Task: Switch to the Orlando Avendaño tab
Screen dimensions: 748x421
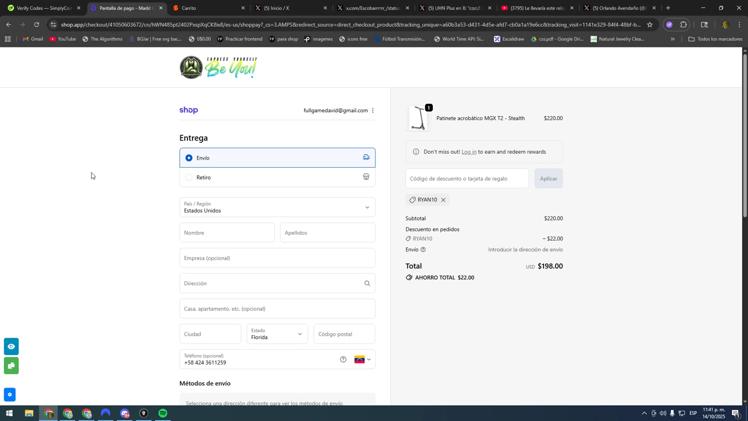Action: pos(618,8)
